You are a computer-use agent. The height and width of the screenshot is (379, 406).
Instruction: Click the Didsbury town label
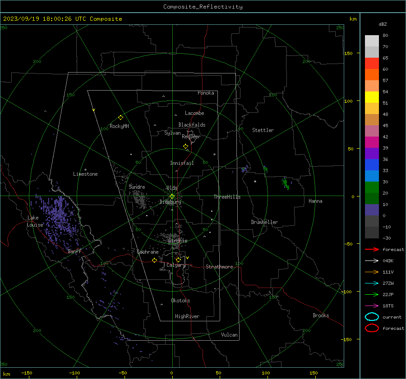170,202
